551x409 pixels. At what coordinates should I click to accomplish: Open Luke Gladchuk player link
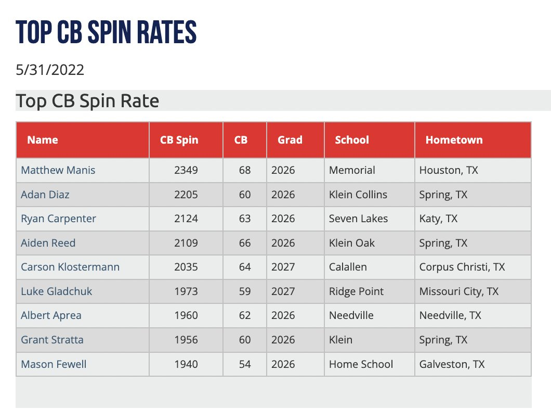click(57, 291)
